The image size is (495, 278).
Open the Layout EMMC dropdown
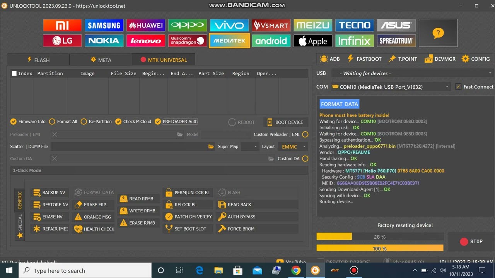(293, 147)
